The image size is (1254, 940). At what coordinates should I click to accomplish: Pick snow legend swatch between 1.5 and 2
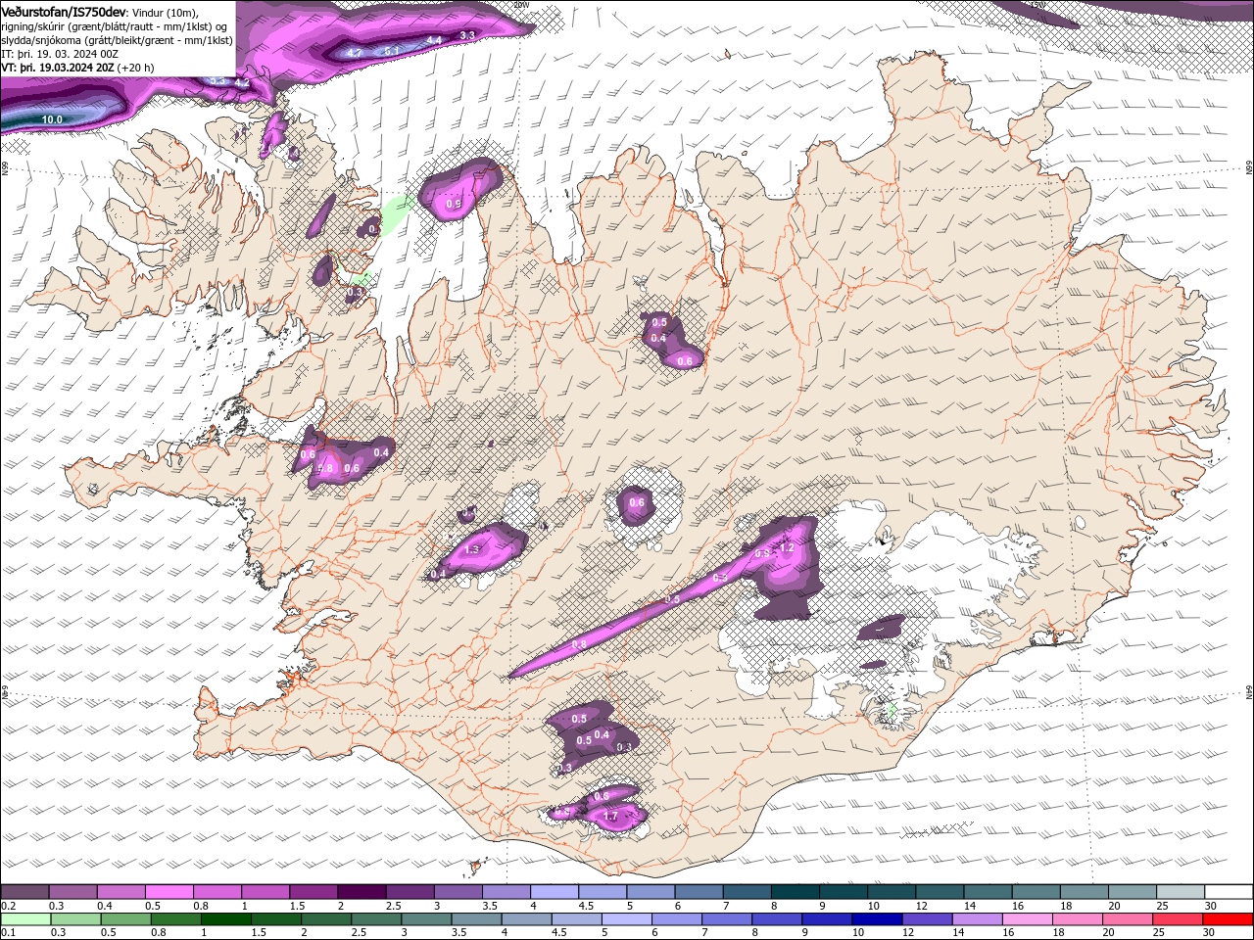pos(313,893)
